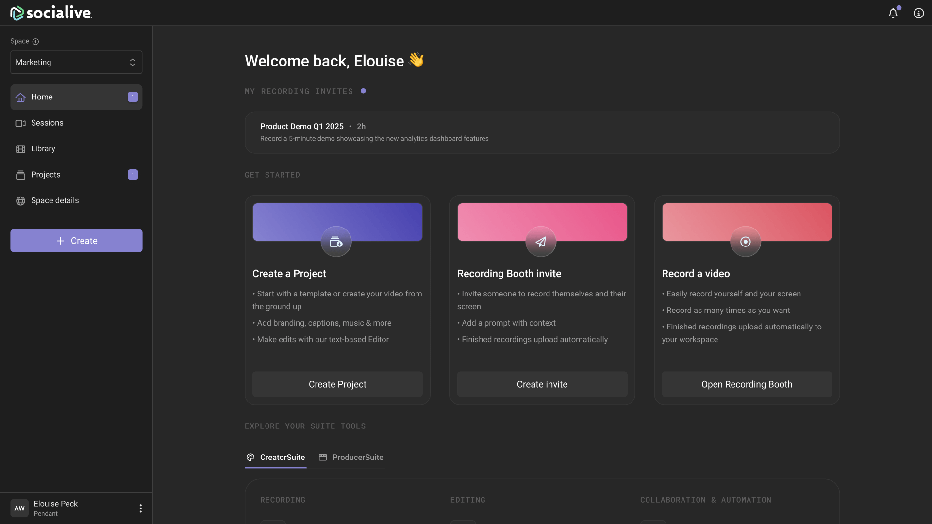Click the record circle icon

pos(745,242)
